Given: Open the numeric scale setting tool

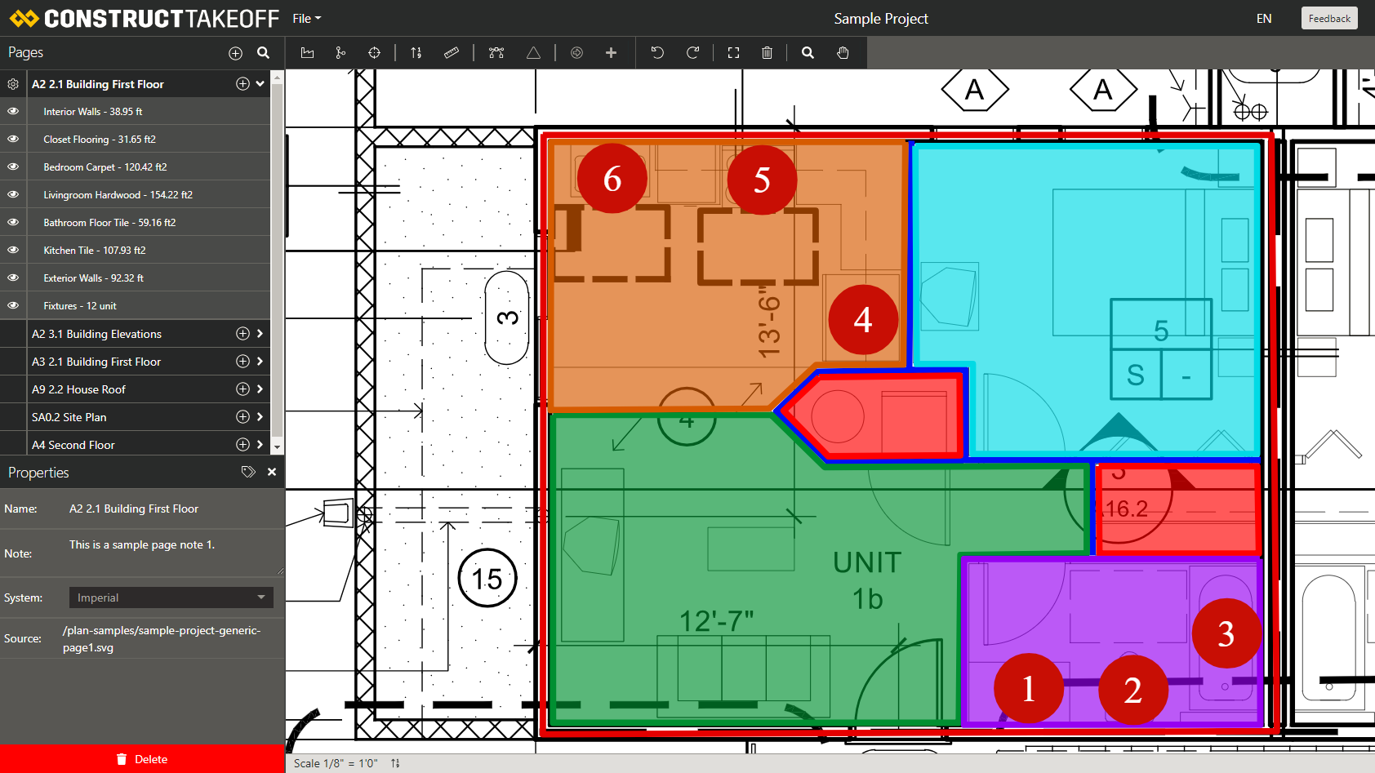Looking at the screenshot, I should point(416,53).
